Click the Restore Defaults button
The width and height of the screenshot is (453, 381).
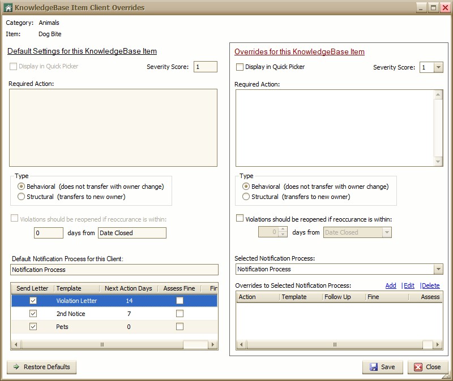[x=41, y=367]
